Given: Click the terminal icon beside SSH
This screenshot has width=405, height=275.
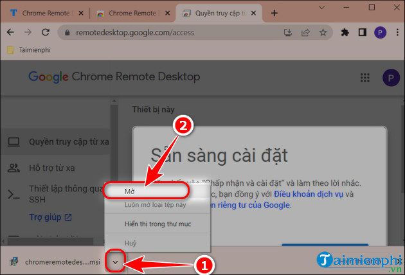Looking at the screenshot, I should 14,194.
